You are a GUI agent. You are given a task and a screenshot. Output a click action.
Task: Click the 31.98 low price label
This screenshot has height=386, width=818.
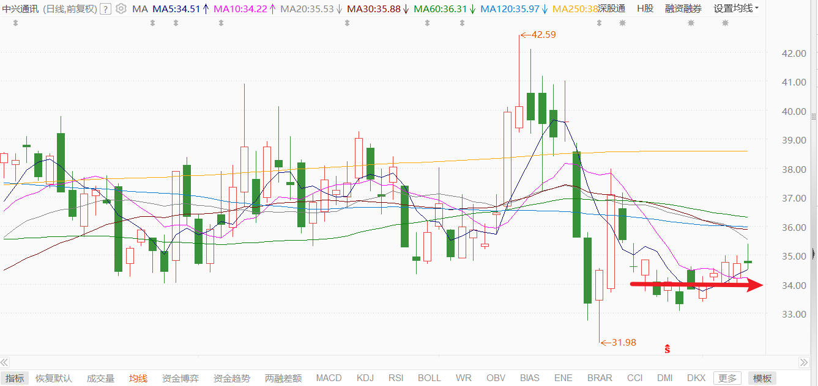623,343
